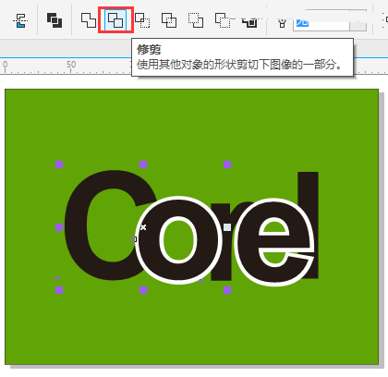Click the Front Minus Back icon
This screenshot has width=388, height=377.
(x=196, y=20)
